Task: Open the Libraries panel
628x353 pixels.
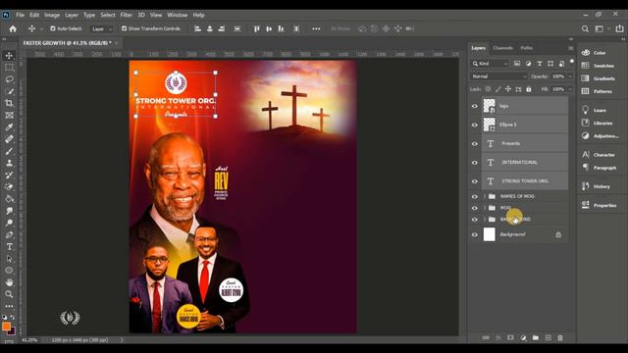Action: (598, 123)
